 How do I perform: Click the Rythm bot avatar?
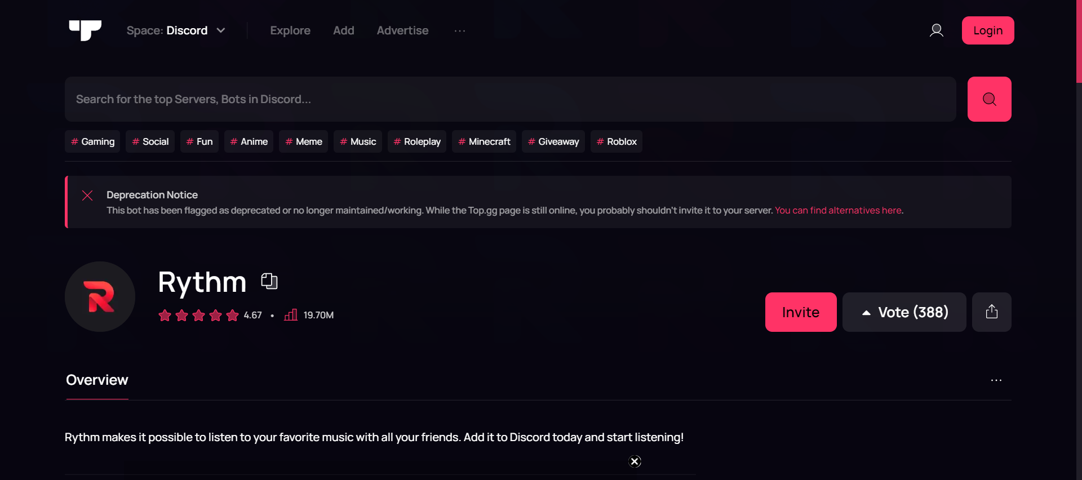pyautogui.click(x=100, y=296)
